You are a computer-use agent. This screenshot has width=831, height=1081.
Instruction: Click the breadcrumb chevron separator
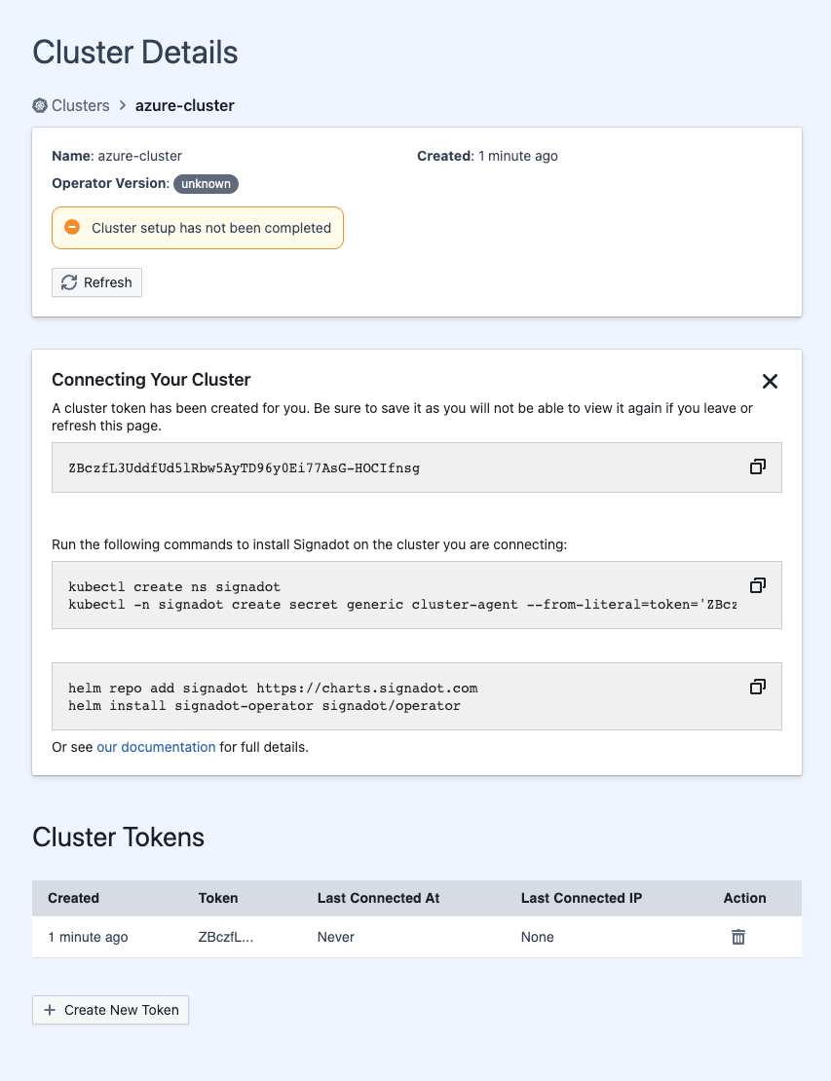(x=123, y=105)
